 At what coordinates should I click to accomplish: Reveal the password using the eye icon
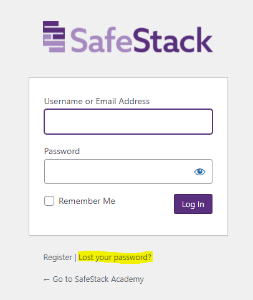point(199,172)
